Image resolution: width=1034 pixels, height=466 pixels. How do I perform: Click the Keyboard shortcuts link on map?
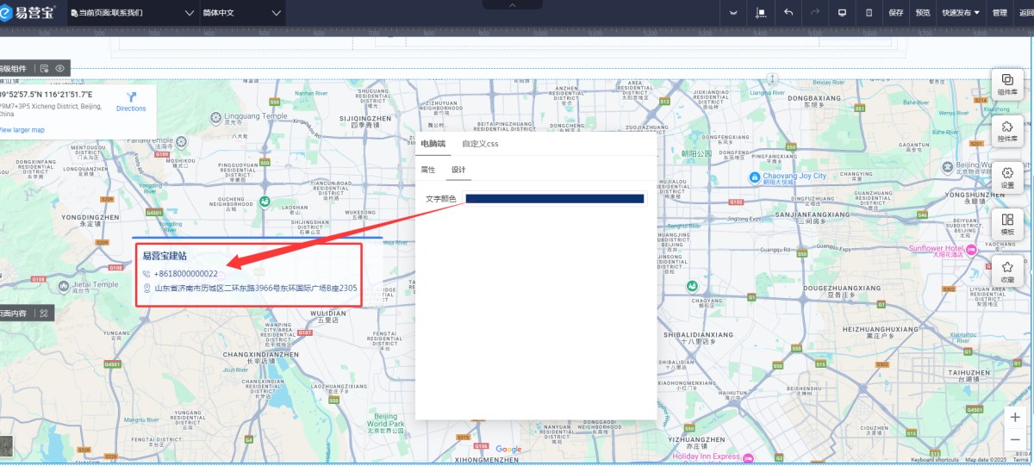click(x=934, y=460)
